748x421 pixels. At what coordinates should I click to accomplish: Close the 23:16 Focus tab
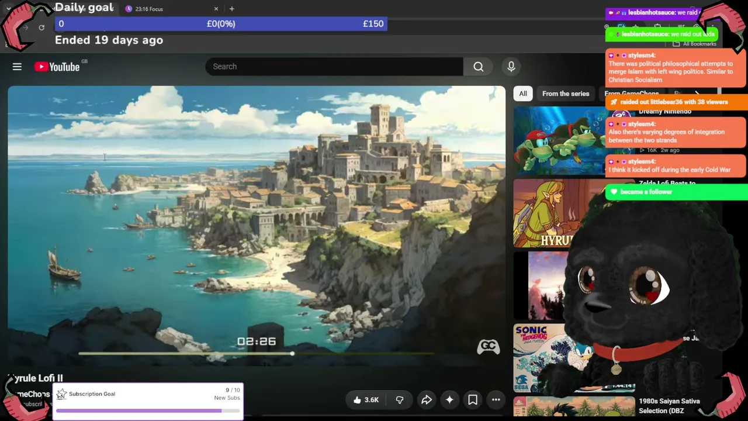tap(216, 9)
